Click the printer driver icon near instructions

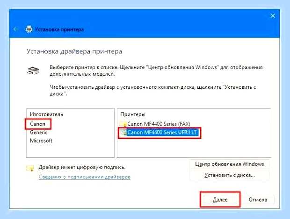(x=33, y=71)
